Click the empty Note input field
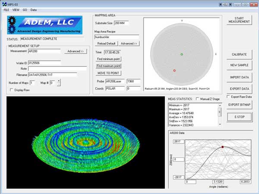Image resolution: width=259 pixels, height=194 pixels. [57, 69]
